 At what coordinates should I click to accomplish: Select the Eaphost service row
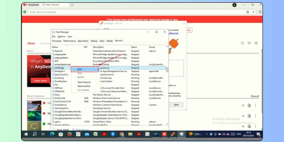pyautogui.click(x=108, y=51)
